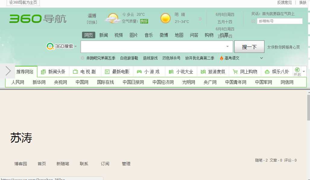The width and height of the screenshot is (310, 180).
Task: Click the cloudy weather icon for today
Action: (112, 18)
